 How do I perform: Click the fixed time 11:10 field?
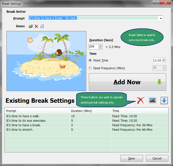click(x=157, y=60)
